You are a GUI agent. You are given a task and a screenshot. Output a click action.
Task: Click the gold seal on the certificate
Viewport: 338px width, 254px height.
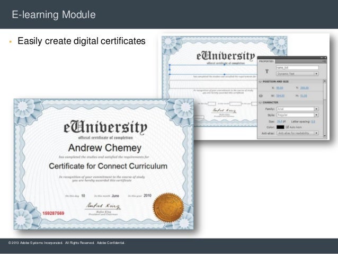tap(168, 208)
